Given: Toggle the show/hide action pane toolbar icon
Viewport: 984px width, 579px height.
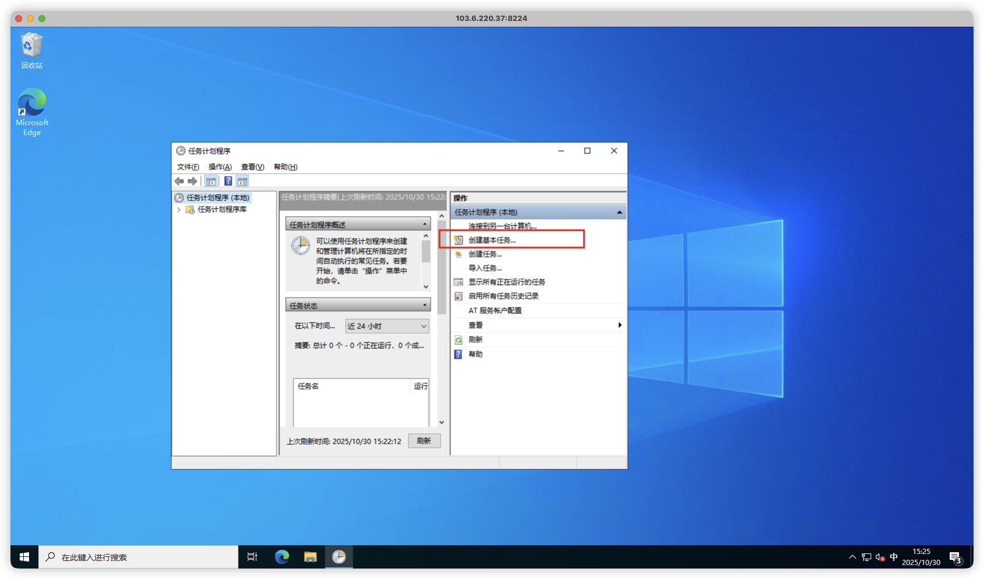Looking at the screenshot, I should pyautogui.click(x=242, y=181).
